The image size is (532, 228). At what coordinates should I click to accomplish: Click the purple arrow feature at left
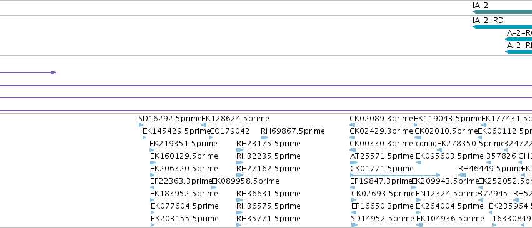pyautogui.click(x=28, y=72)
